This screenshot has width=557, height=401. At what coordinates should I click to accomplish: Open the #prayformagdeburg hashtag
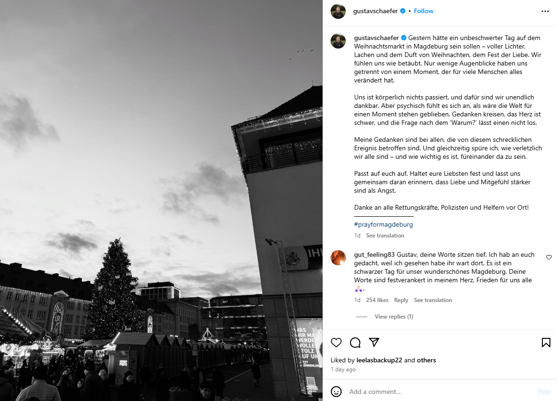[383, 224]
